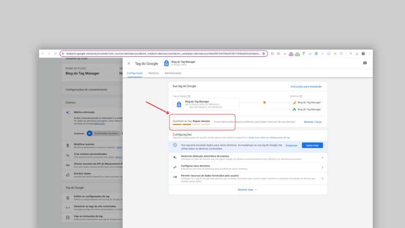Image resolution: width=405 pixels, height=228 pixels.
Task: Click the site info icon in address bar
Action: point(63,53)
